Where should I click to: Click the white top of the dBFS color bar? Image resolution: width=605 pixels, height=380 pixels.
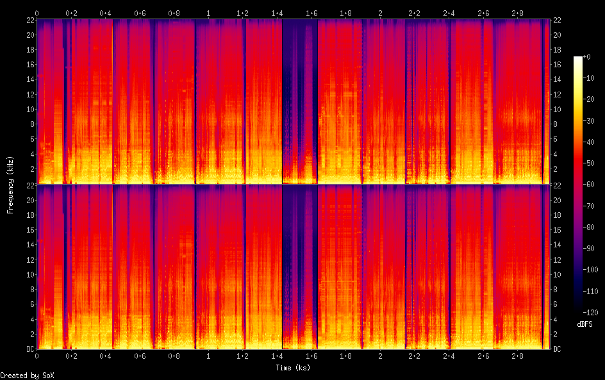click(x=578, y=59)
